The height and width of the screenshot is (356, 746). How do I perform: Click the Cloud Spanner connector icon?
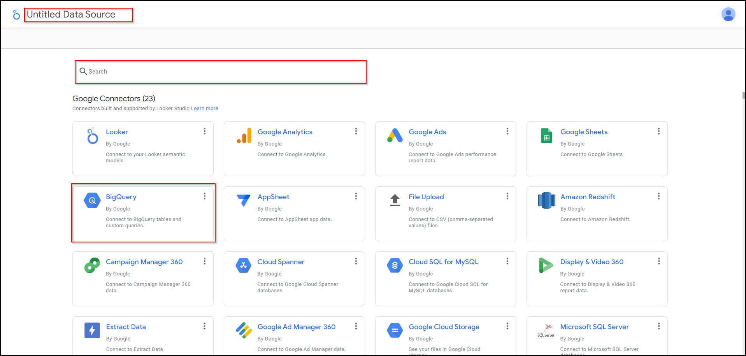[x=244, y=266]
